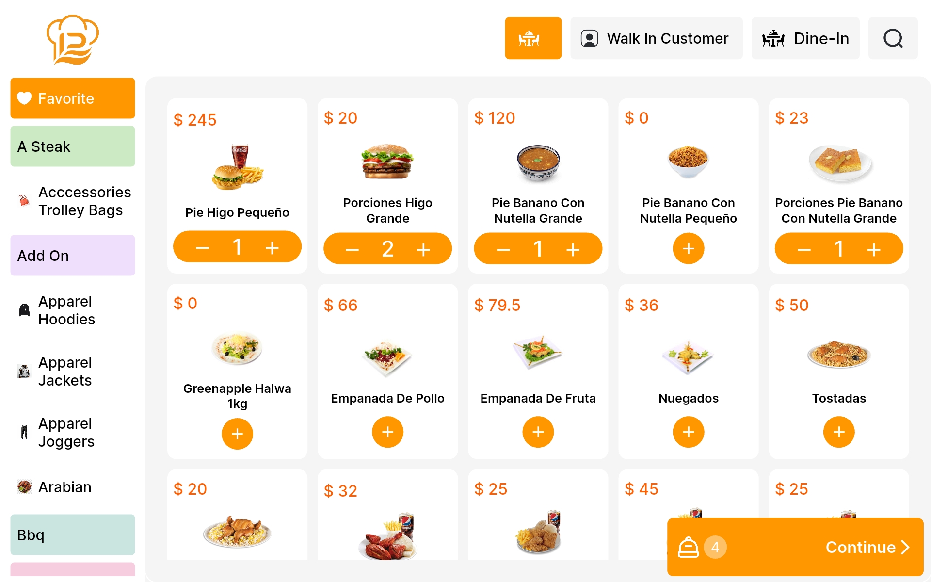Open the search magnifier icon
This screenshot has height=582, width=931.
point(893,38)
